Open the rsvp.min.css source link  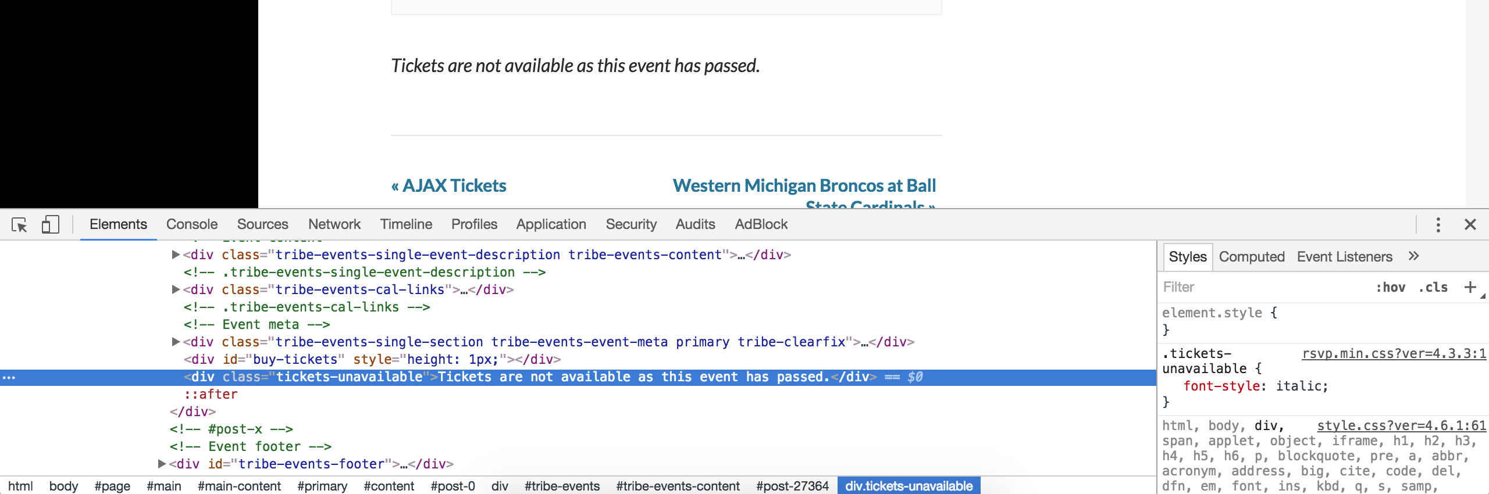click(x=1394, y=354)
